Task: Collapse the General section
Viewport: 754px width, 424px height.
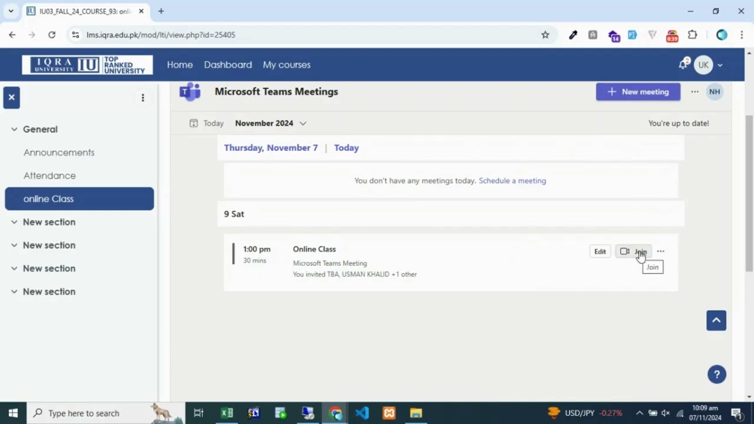Action: 14,129
